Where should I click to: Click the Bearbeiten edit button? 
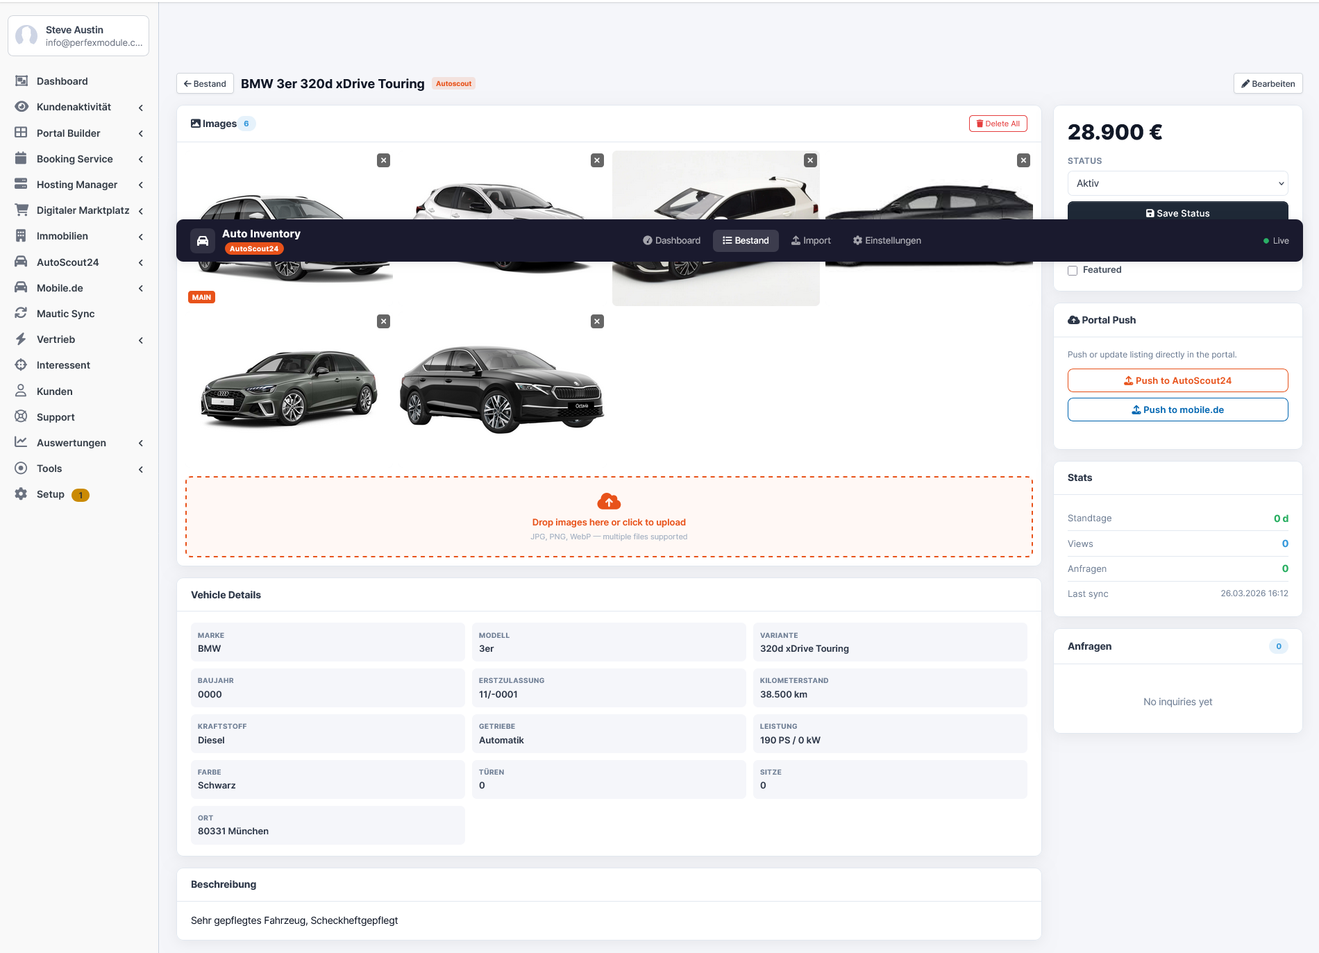(x=1268, y=84)
